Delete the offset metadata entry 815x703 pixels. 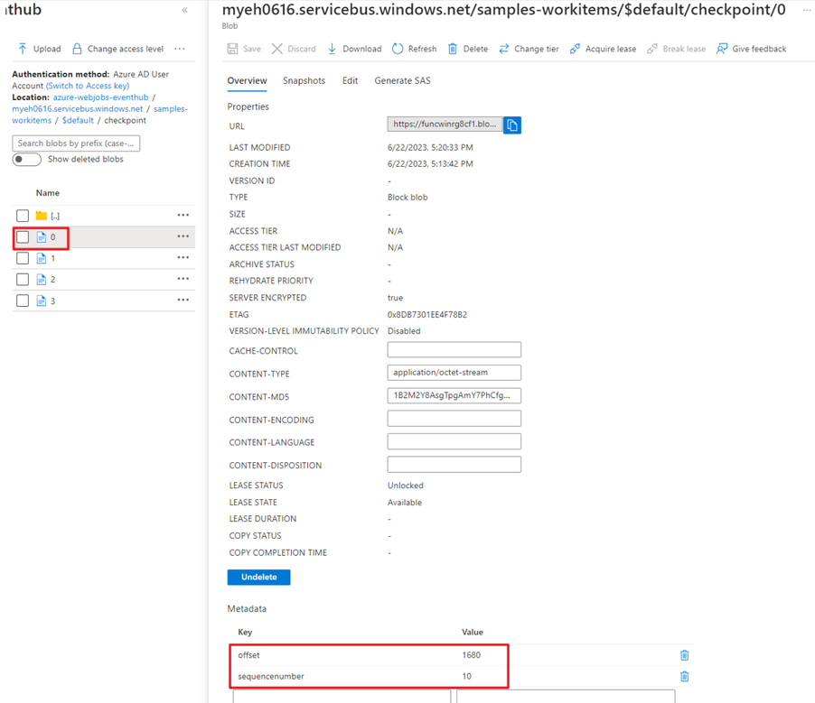pyautogui.click(x=685, y=655)
